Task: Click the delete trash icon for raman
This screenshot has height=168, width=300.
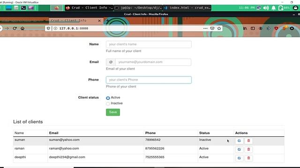Action: point(248,149)
